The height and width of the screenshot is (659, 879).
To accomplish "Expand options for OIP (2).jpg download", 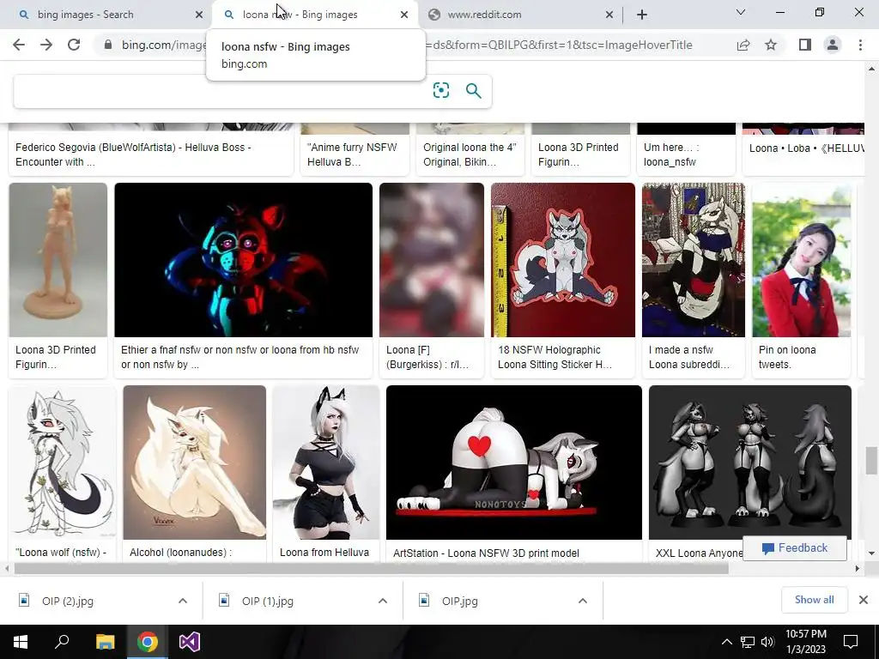I will pos(183,601).
